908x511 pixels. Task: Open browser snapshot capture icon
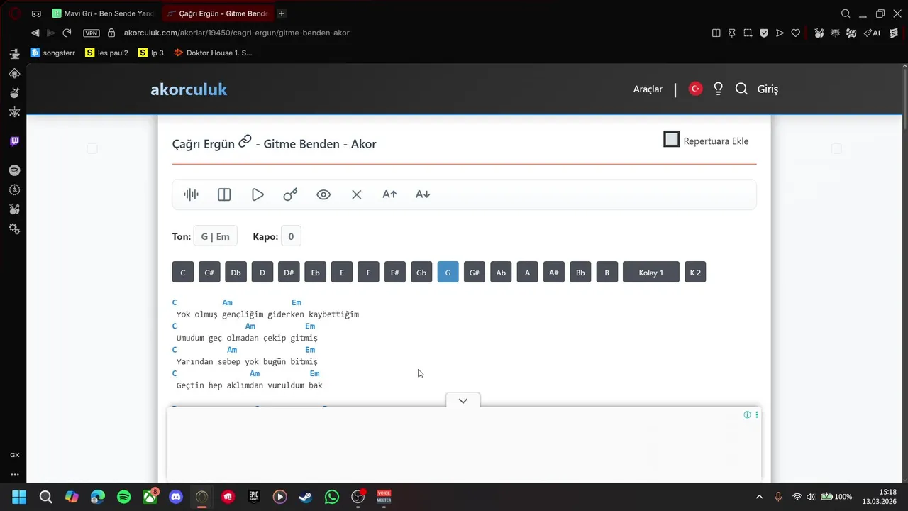point(748,33)
